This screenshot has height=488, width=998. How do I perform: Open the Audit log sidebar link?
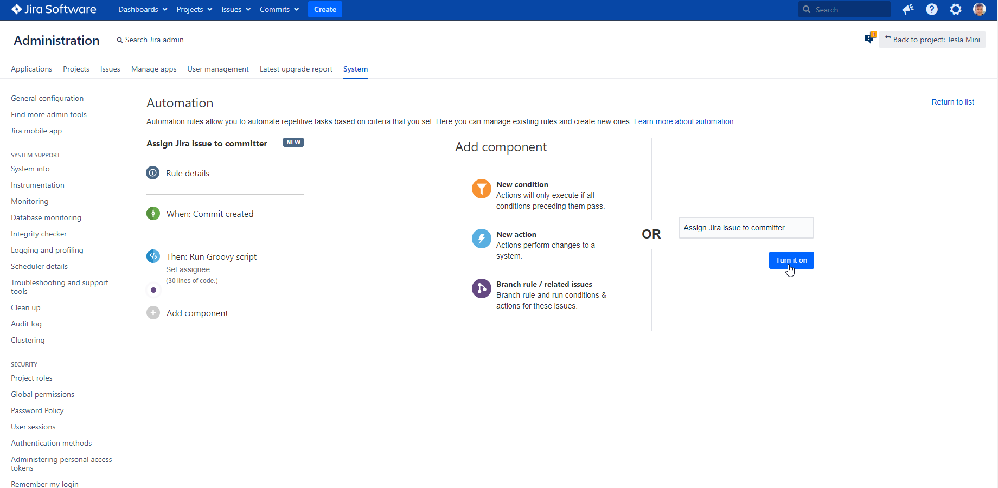tap(26, 324)
